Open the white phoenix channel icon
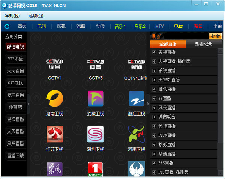Image resolution: width=225 pixels, height=179 pixels. pyautogui.click(x=136, y=169)
